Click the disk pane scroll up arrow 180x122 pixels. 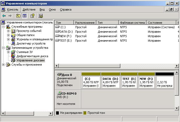[x=177, y=72]
